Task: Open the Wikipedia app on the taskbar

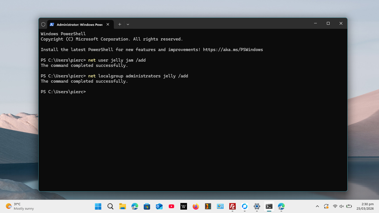Action: point(183,206)
